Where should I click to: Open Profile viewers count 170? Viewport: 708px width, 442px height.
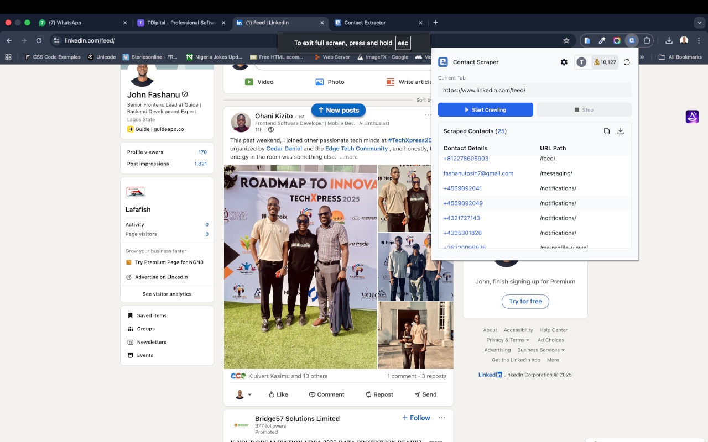202,152
